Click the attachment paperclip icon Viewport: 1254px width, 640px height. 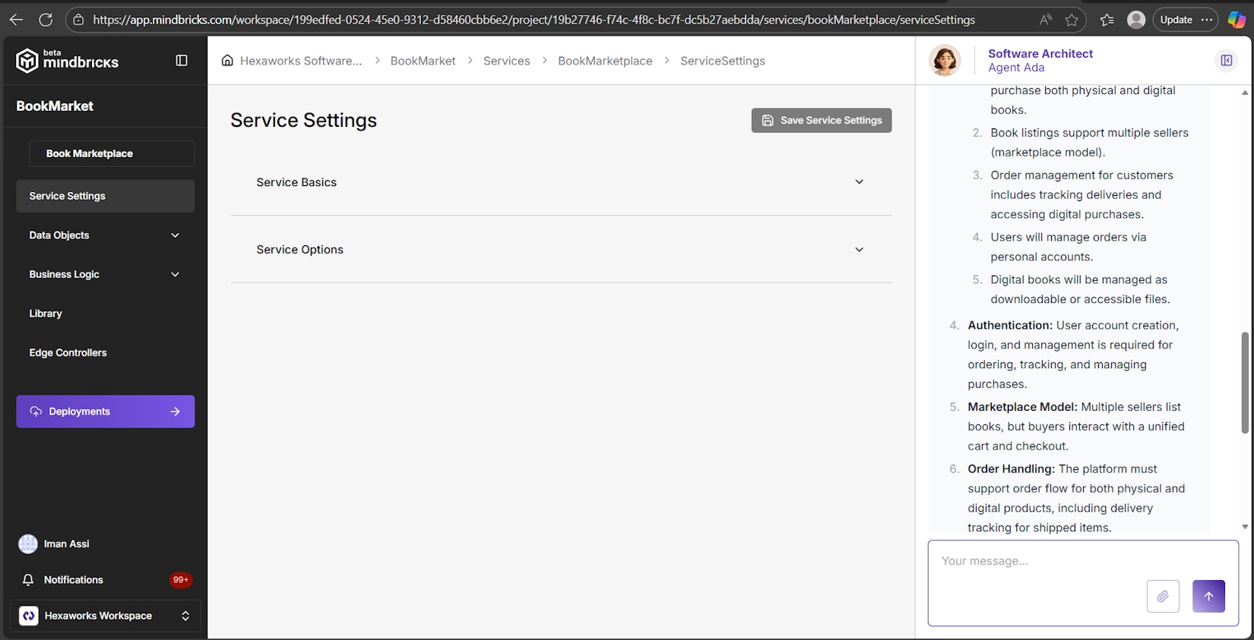point(1162,596)
